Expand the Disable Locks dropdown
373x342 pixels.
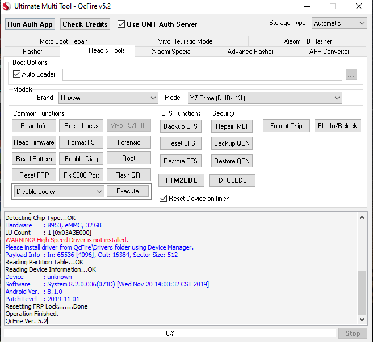pyautogui.click(x=59, y=192)
